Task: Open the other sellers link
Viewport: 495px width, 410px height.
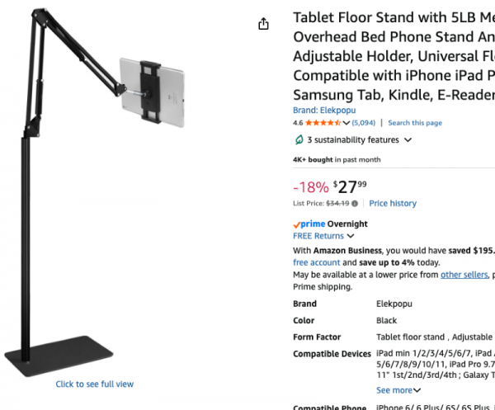Action: click(463, 275)
